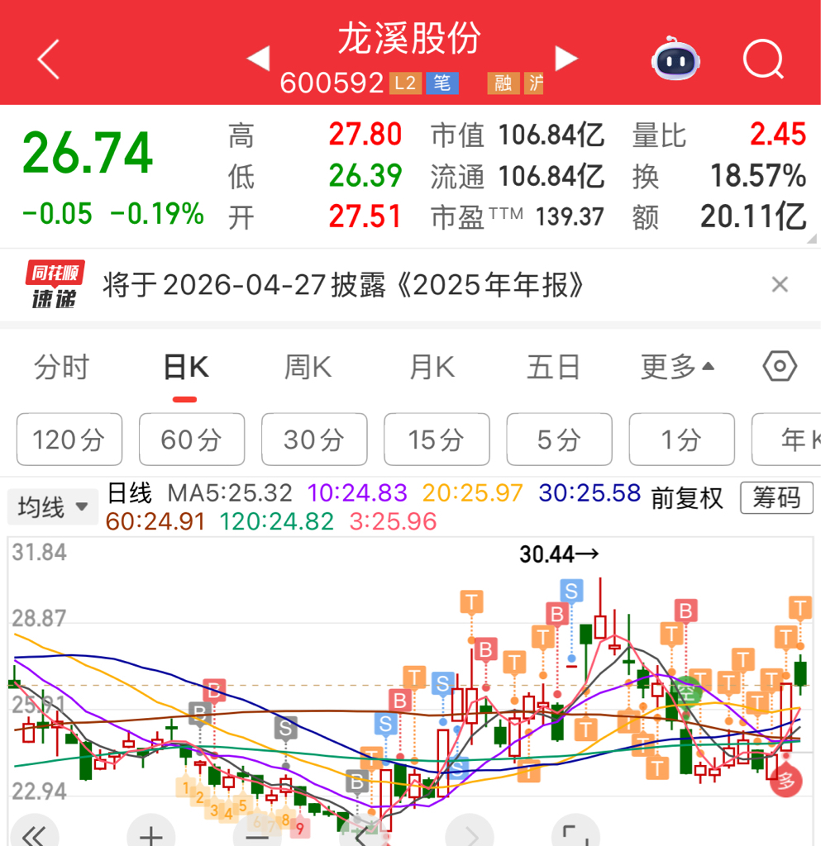Open fullscreen chart corner-bracket icon
The height and width of the screenshot is (846, 821).
click(x=576, y=834)
